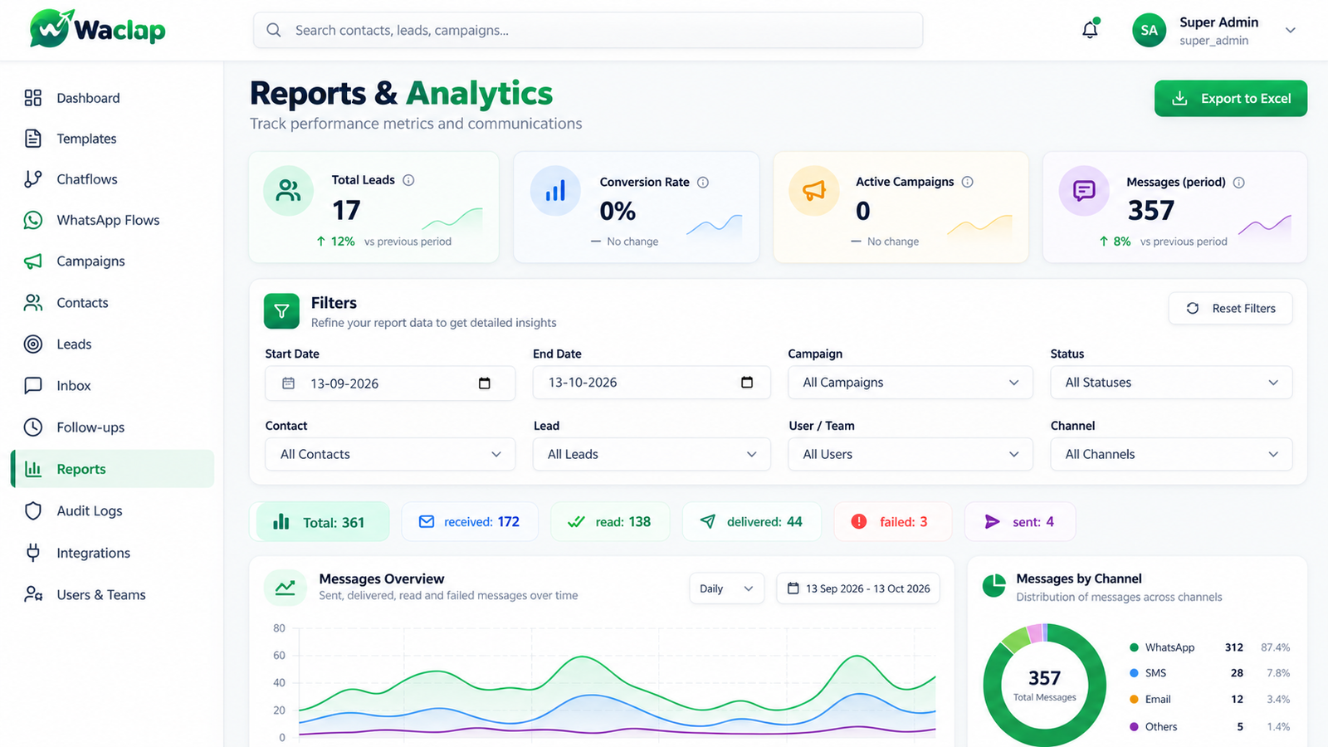Open the All Contacts dropdown
The height and width of the screenshot is (747, 1328).
pyautogui.click(x=390, y=454)
